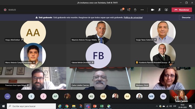The height and width of the screenshot is (109, 195).
Task: Raise your hand in the meeting
Action: pos(135,10)
